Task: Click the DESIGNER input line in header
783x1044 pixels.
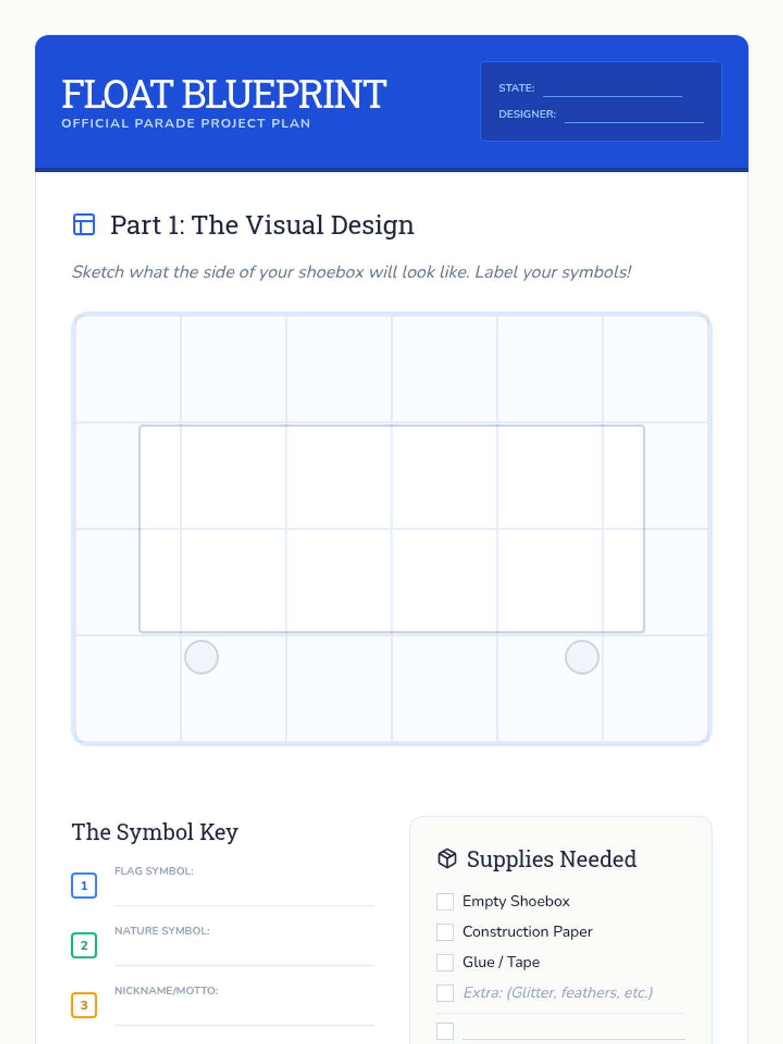Action: point(634,115)
